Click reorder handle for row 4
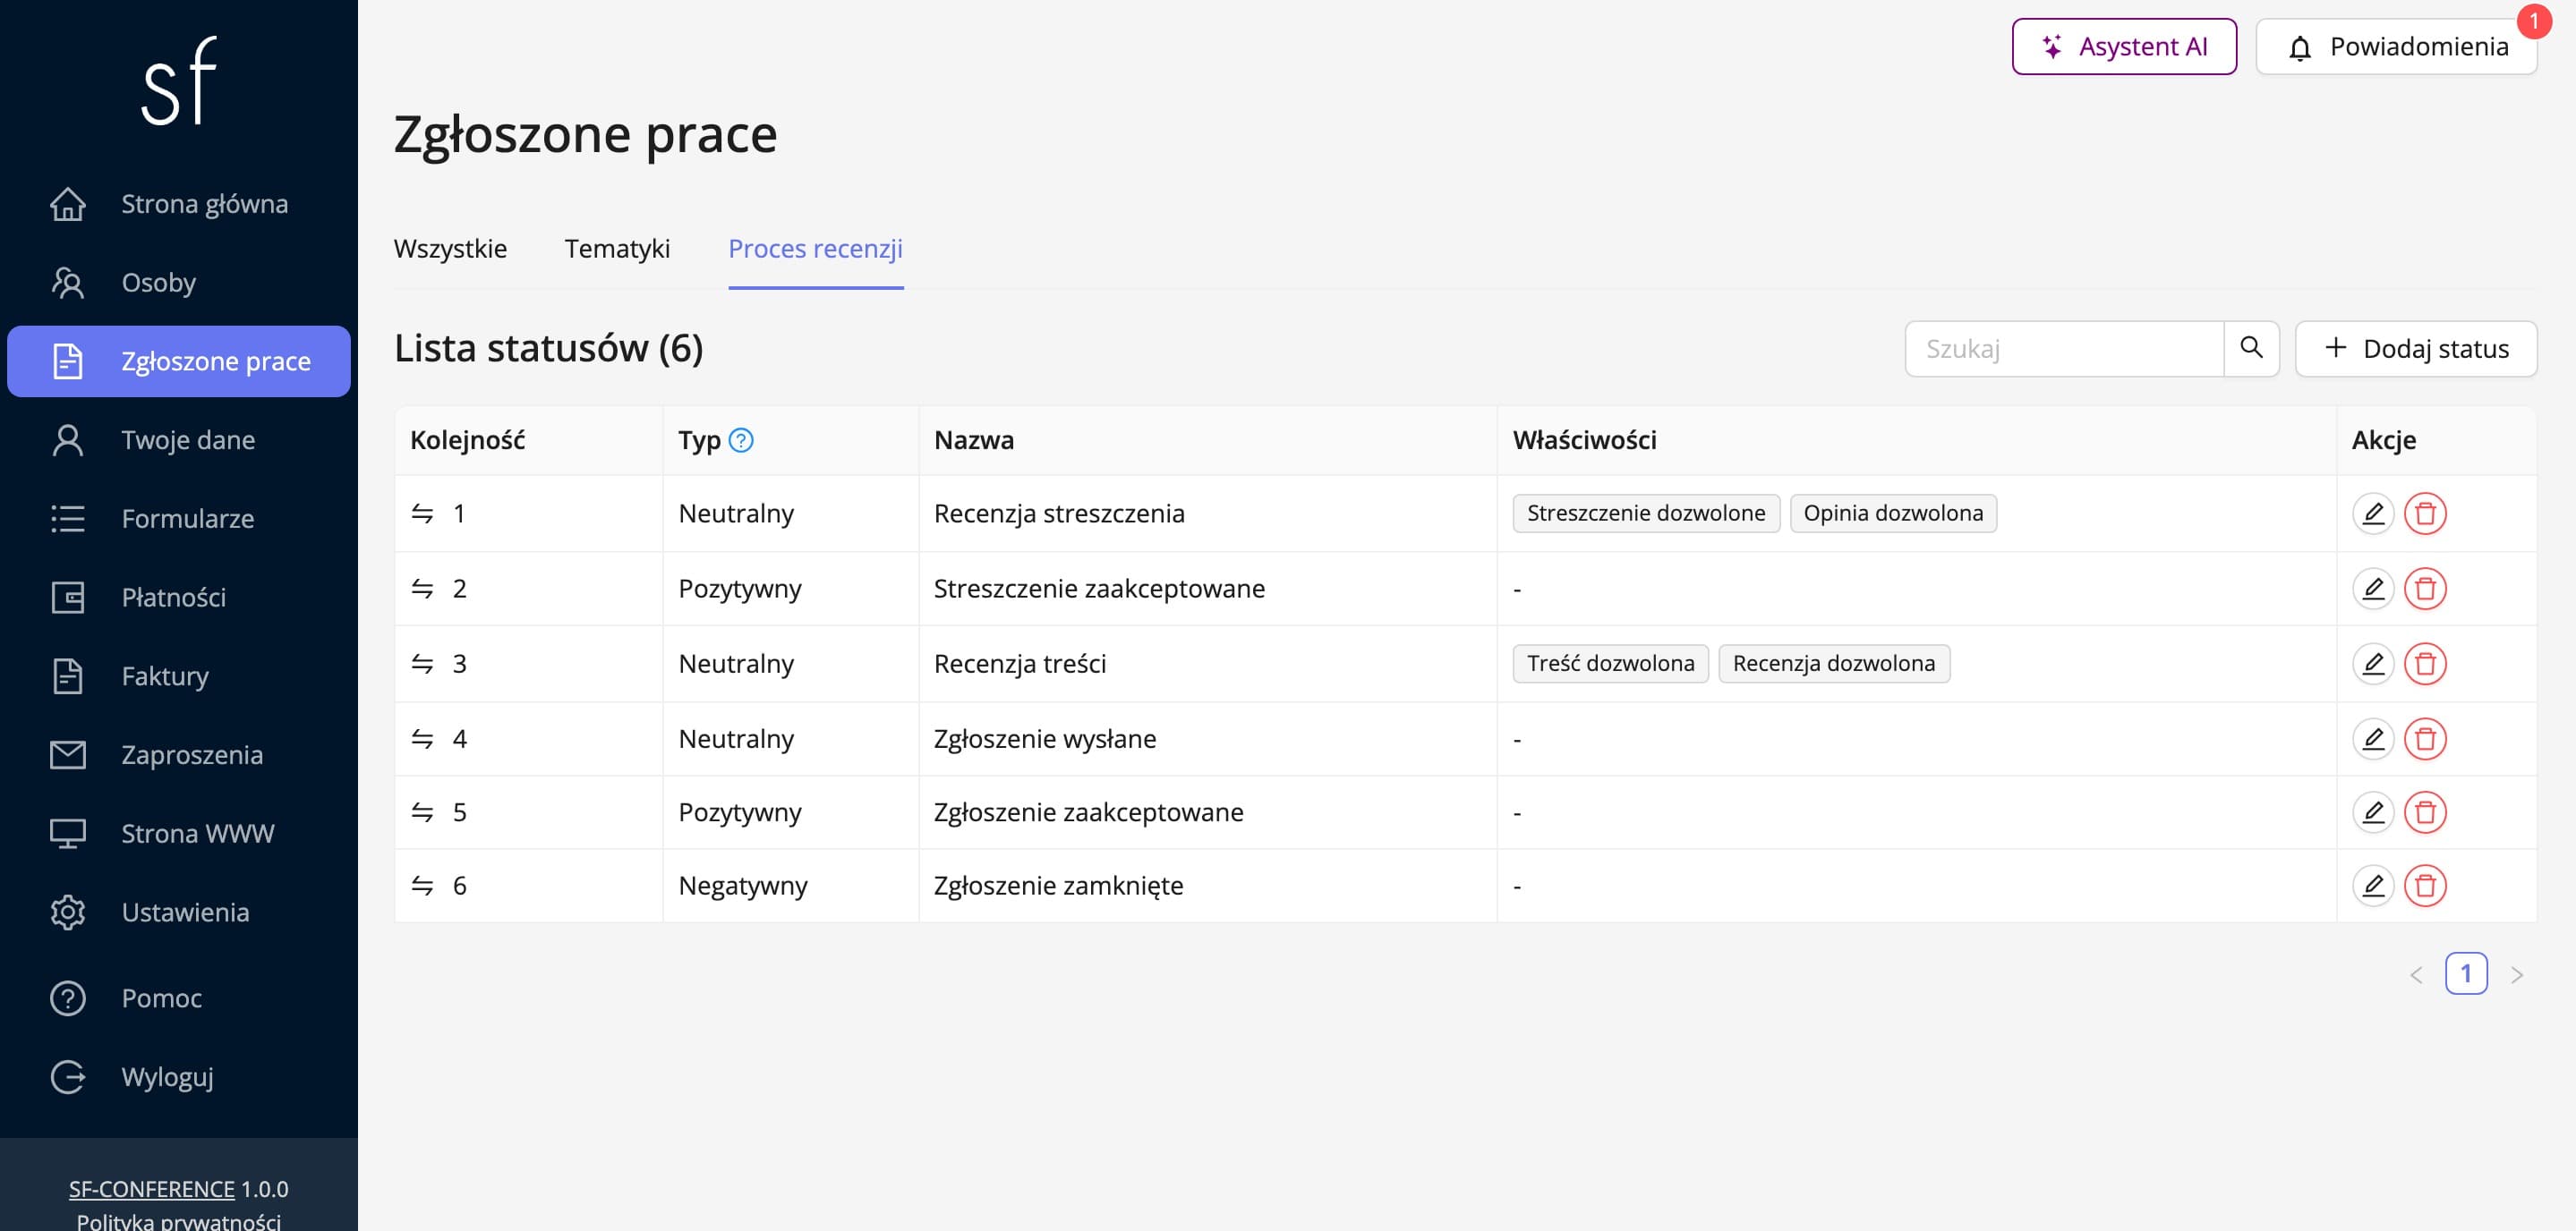 (x=422, y=738)
